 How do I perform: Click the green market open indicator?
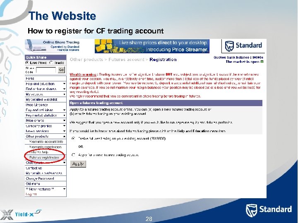[x=262, y=62]
